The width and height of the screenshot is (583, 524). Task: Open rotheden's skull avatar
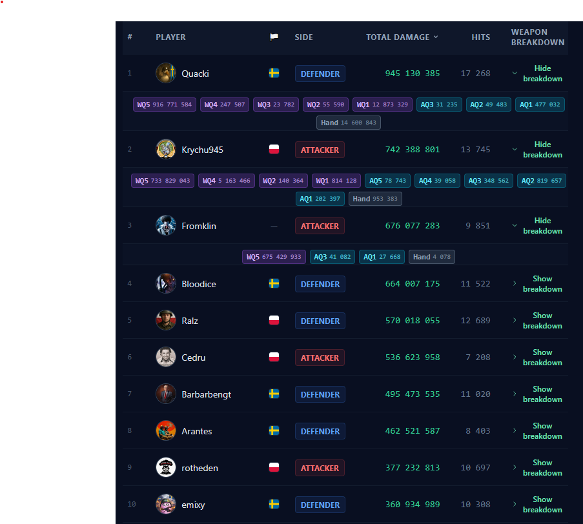pos(165,467)
